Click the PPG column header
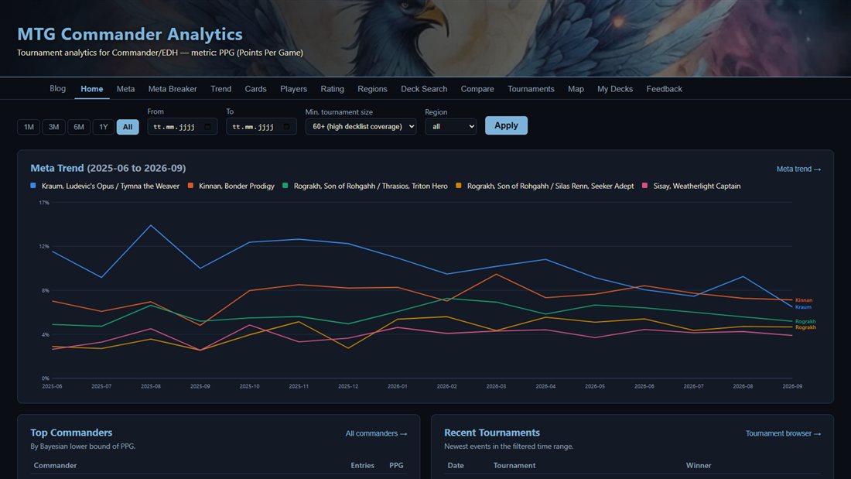This screenshot has height=479, width=851. [396, 465]
